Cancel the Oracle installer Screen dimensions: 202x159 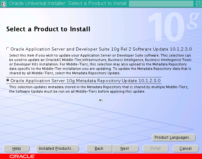(x=186, y=149)
